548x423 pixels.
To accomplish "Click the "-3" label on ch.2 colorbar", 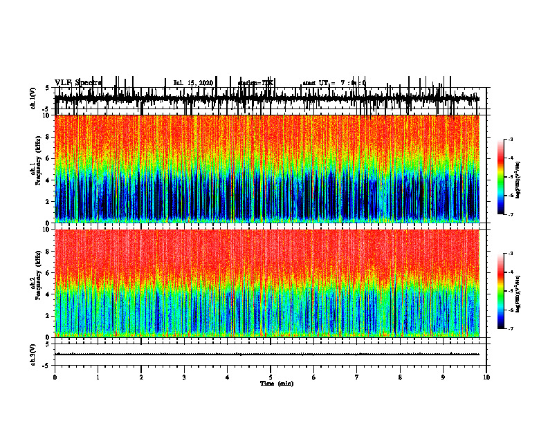I will [510, 254].
